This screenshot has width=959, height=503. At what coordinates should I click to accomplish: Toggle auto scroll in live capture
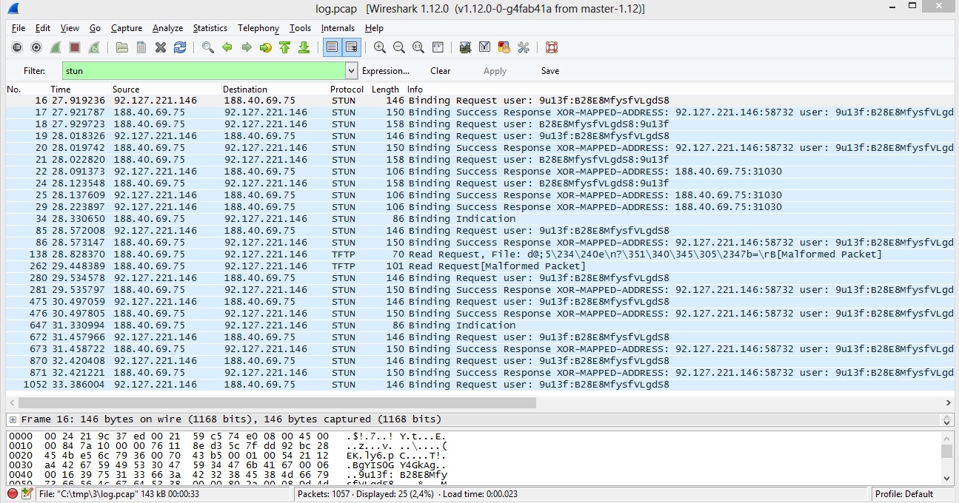click(351, 47)
